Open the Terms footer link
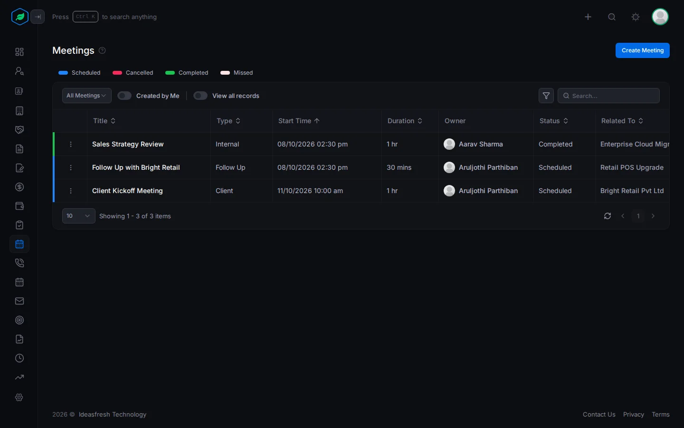The image size is (684, 428). click(x=661, y=415)
